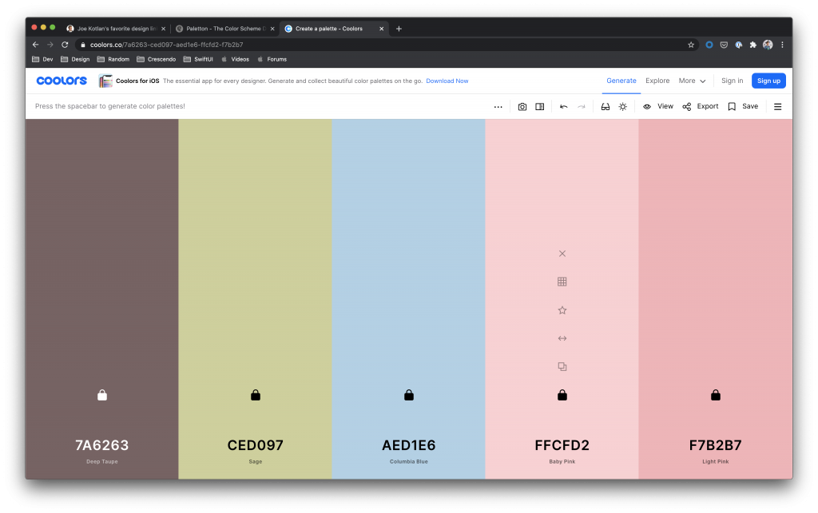Image resolution: width=818 pixels, height=513 pixels.
Task: Click the move arrows icon on Baby Pink
Action: [x=562, y=338]
